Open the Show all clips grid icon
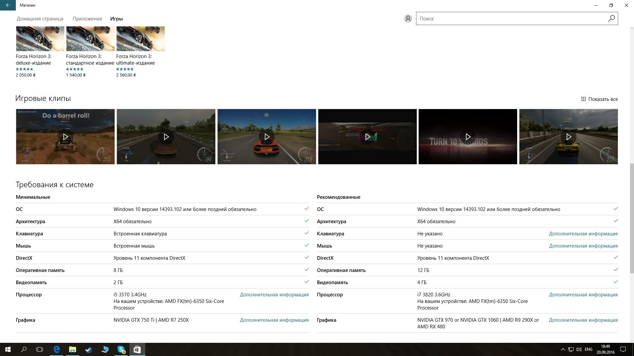 583,99
